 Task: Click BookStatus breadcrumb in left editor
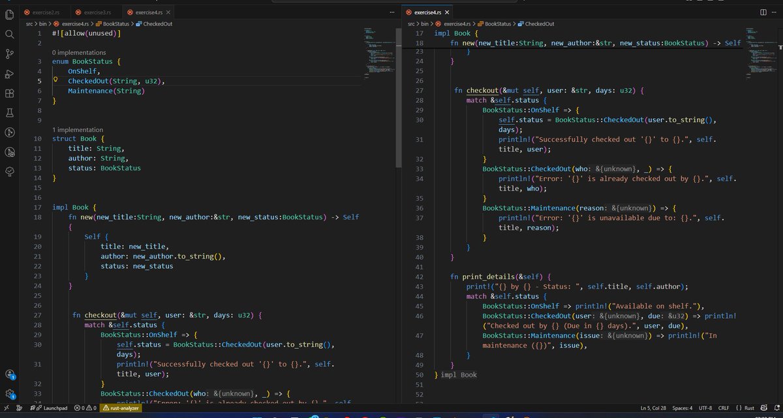[112, 24]
